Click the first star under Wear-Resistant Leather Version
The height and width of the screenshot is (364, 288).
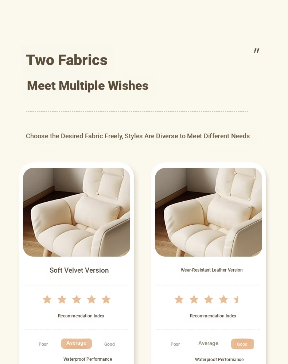coord(179,299)
